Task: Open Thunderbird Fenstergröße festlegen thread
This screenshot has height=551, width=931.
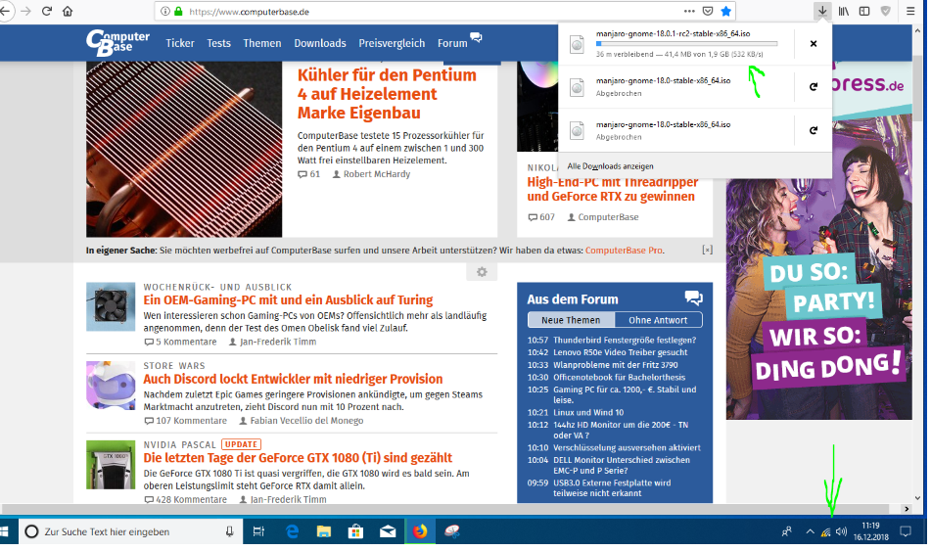Action: [x=624, y=341]
